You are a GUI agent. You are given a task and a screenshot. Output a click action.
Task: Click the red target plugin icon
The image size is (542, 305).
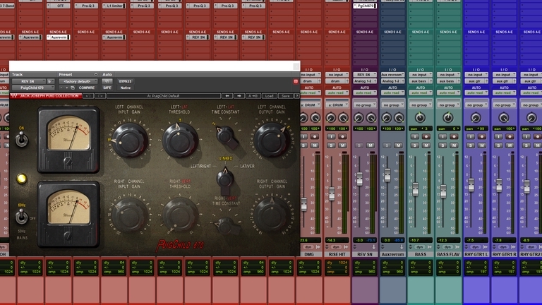point(296,81)
